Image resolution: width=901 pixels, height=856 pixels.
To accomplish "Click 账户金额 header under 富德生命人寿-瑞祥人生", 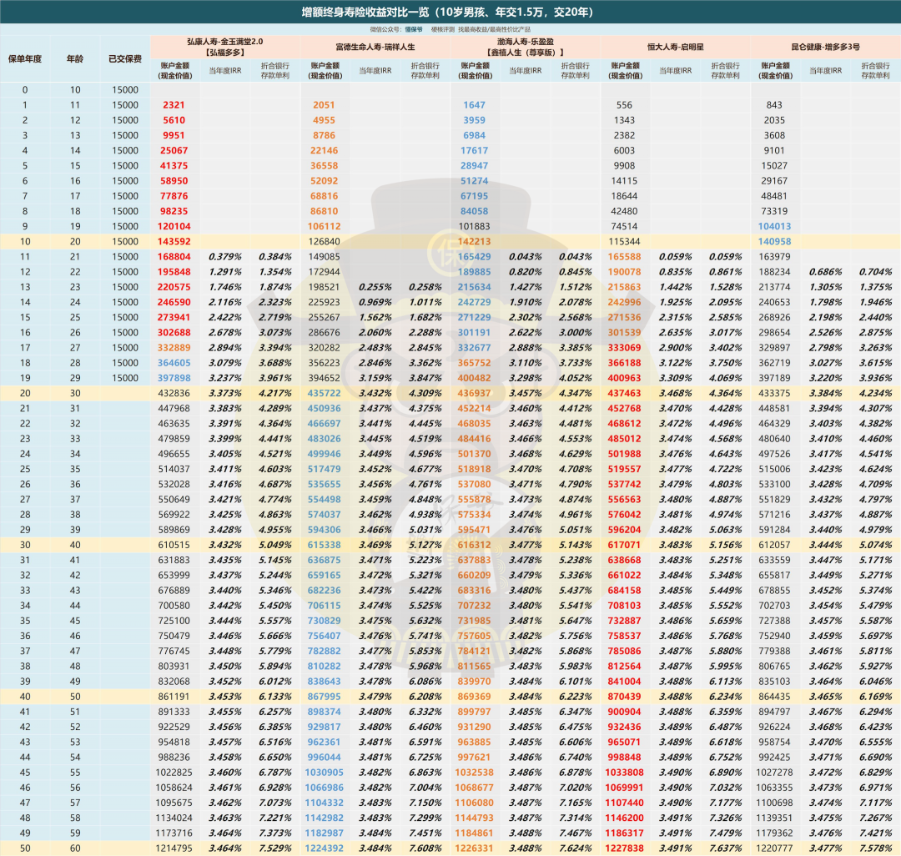I will (325, 70).
